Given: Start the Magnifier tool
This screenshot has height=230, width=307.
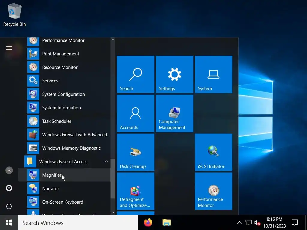Looking at the screenshot, I should (65, 175).
